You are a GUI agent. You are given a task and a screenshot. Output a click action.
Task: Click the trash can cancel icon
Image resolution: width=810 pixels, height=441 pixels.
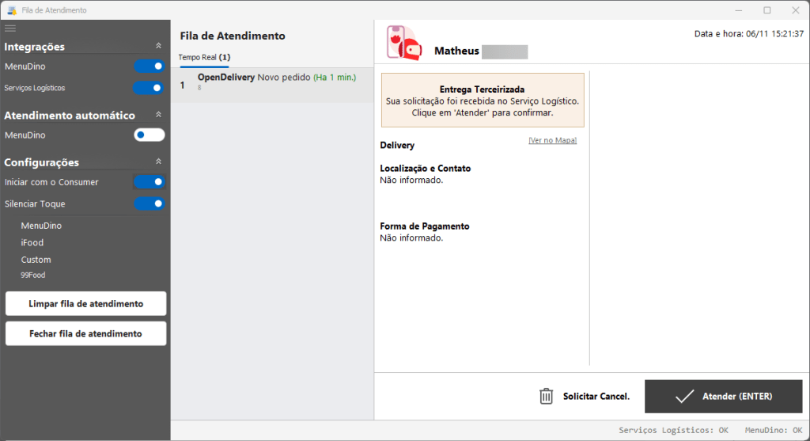click(546, 396)
